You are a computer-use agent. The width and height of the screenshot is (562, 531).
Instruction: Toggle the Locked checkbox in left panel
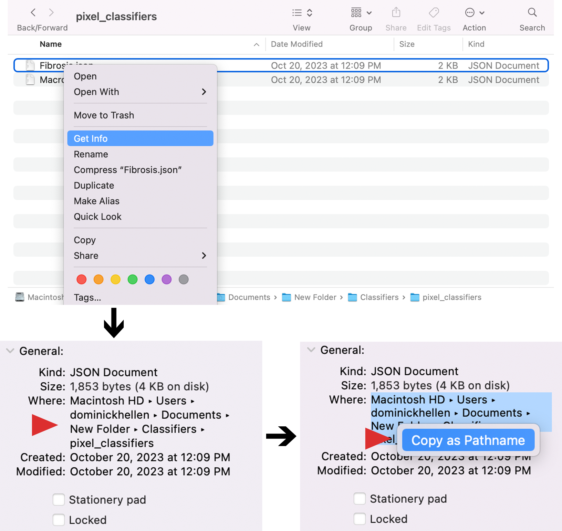(x=59, y=520)
